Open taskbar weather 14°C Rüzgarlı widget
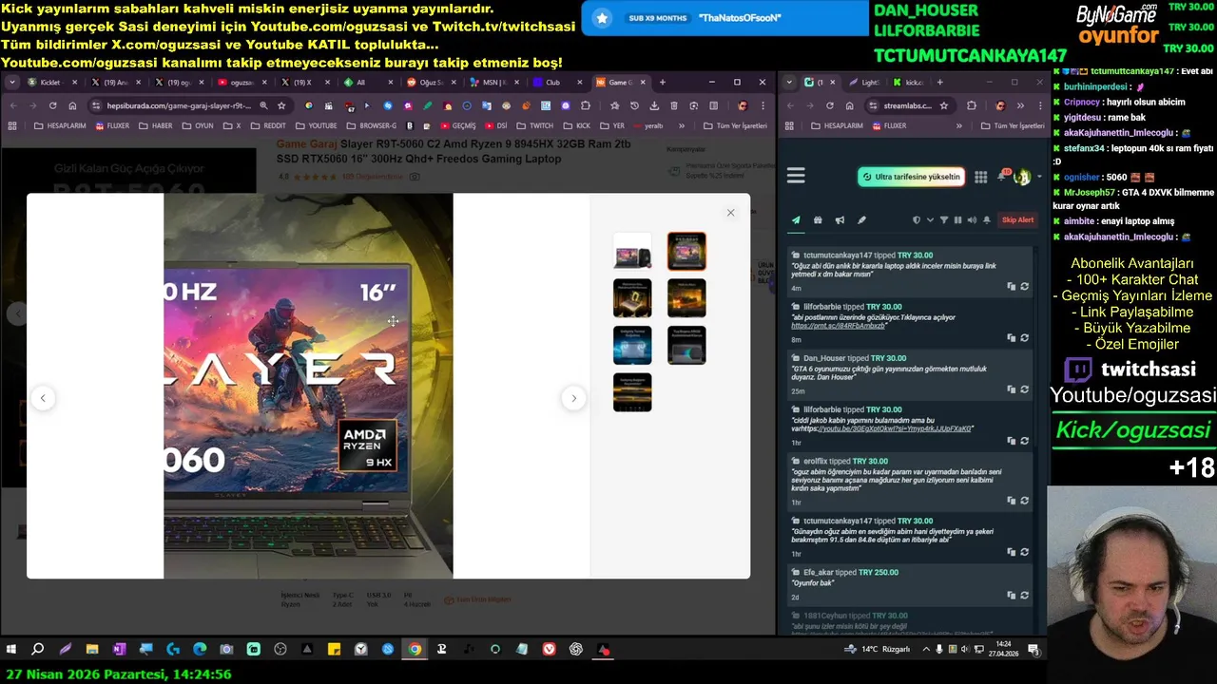The width and height of the screenshot is (1217, 684). 877,650
